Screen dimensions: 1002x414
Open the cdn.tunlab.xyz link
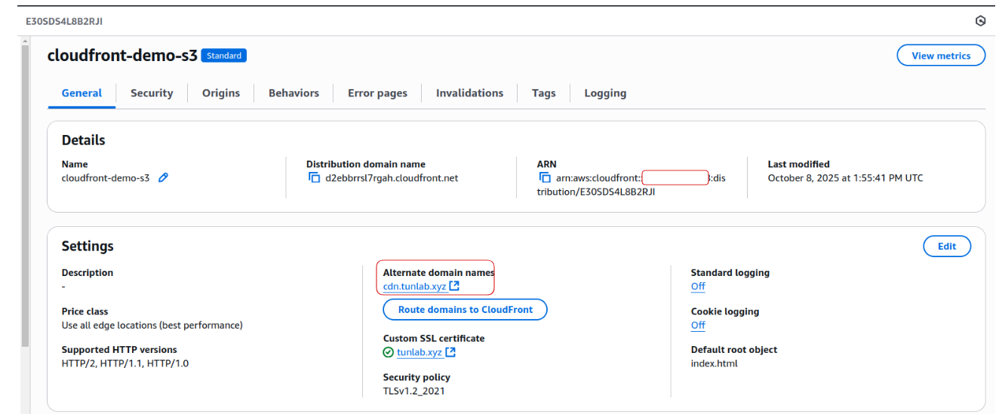coord(414,287)
